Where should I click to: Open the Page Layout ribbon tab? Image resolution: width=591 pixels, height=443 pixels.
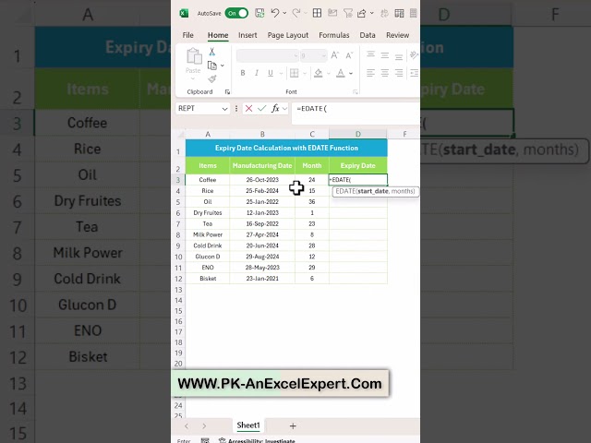288,35
